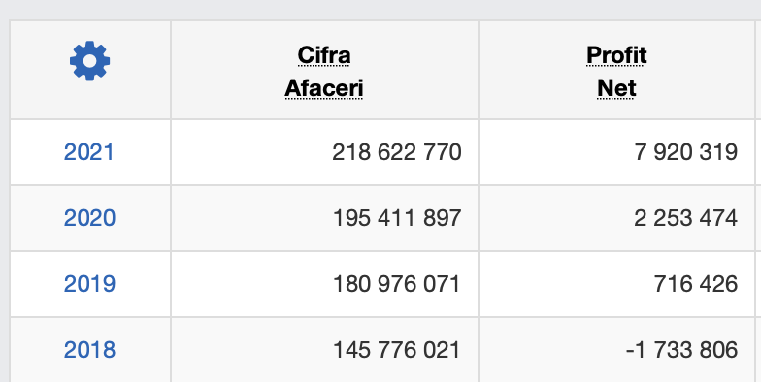Click the 145 776 021 cell
761x382 pixels.
pyautogui.click(x=324, y=350)
